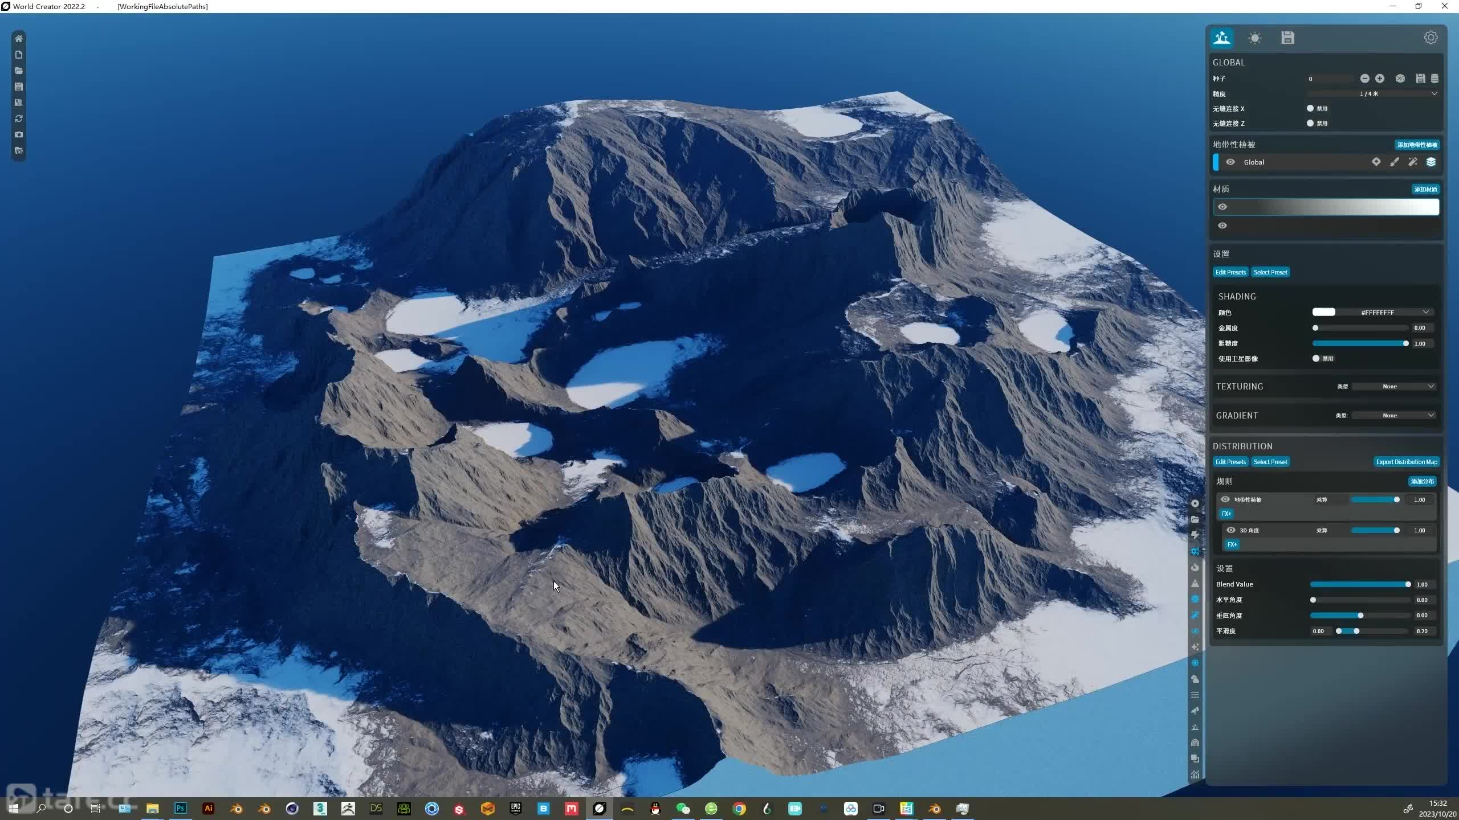This screenshot has width=1459, height=820.
Task: Select the brush icon on Global row
Action: pyautogui.click(x=1395, y=162)
